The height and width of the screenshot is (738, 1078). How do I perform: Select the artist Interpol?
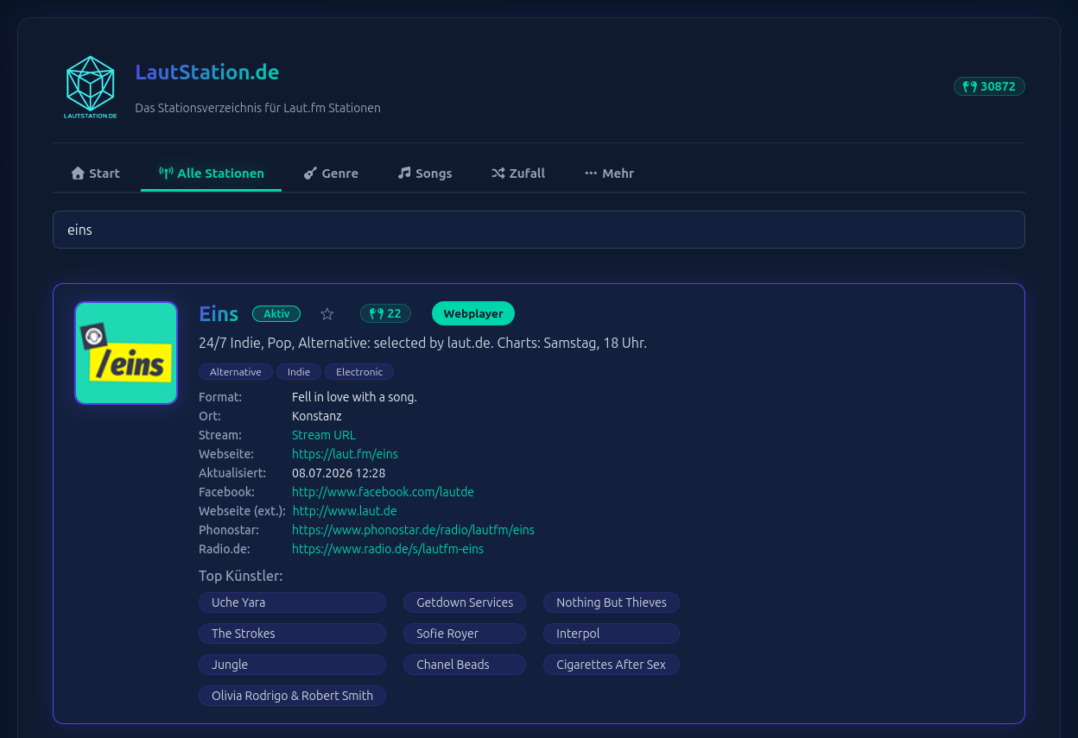coord(612,634)
